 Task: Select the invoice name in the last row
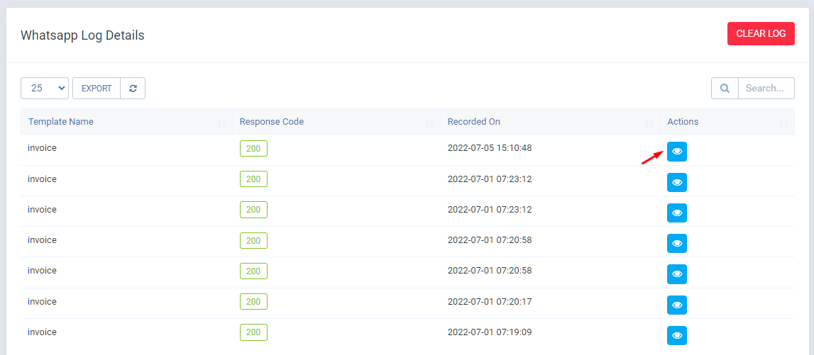tap(42, 332)
